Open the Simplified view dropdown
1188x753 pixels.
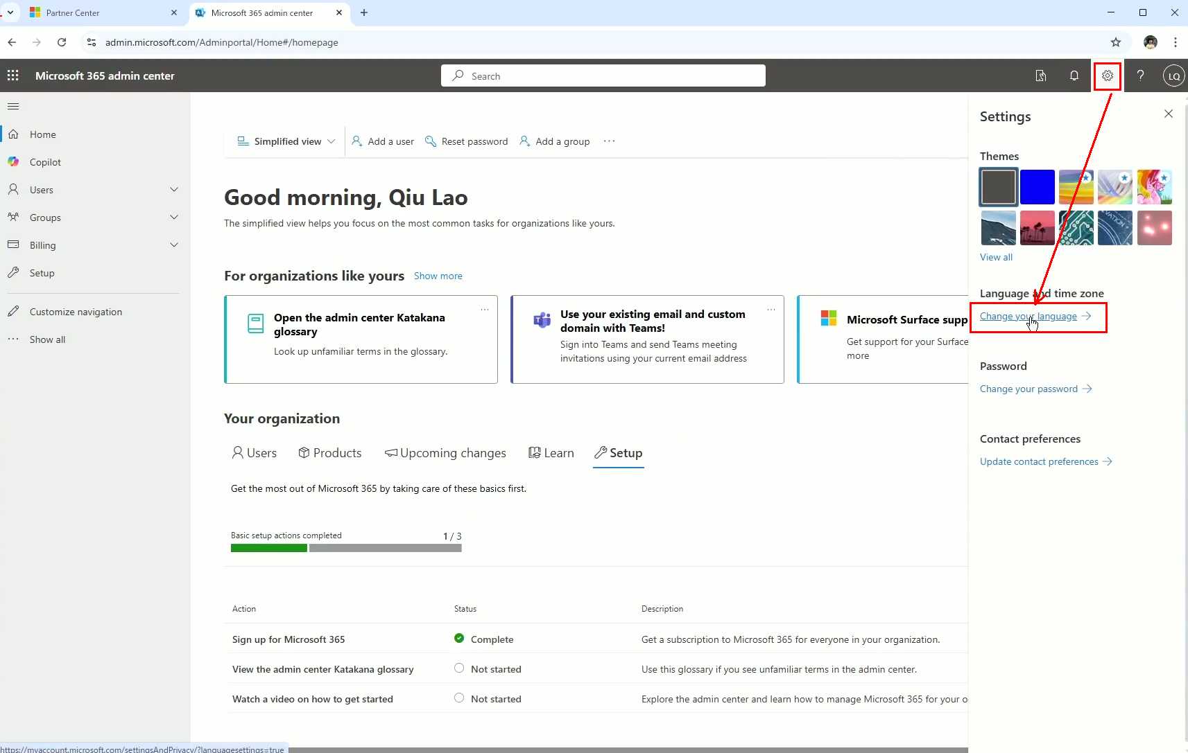pos(286,141)
